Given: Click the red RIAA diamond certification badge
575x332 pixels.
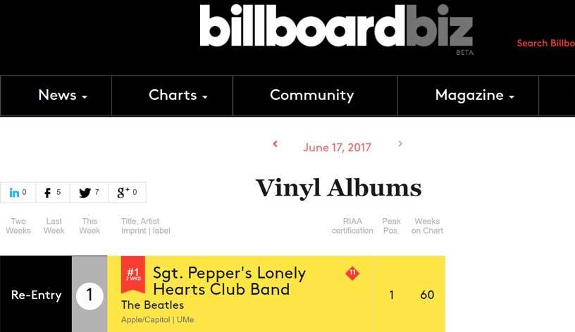Looking at the screenshot, I should pyautogui.click(x=352, y=273).
